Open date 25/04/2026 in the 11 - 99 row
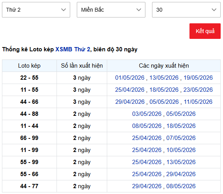Viewport: 223px width, 194px height. click(147, 150)
